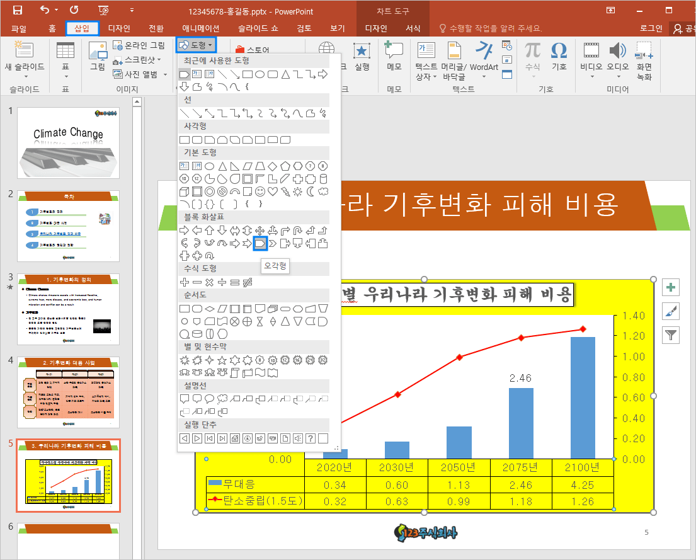Click the Table (표) insert icon
This screenshot has width=696, height=560.
coord(66,50)
